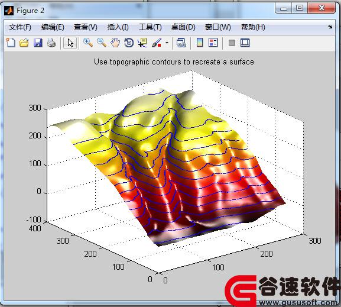
Task: Activate the Rotate 3D tool
Action: point(129,43)
